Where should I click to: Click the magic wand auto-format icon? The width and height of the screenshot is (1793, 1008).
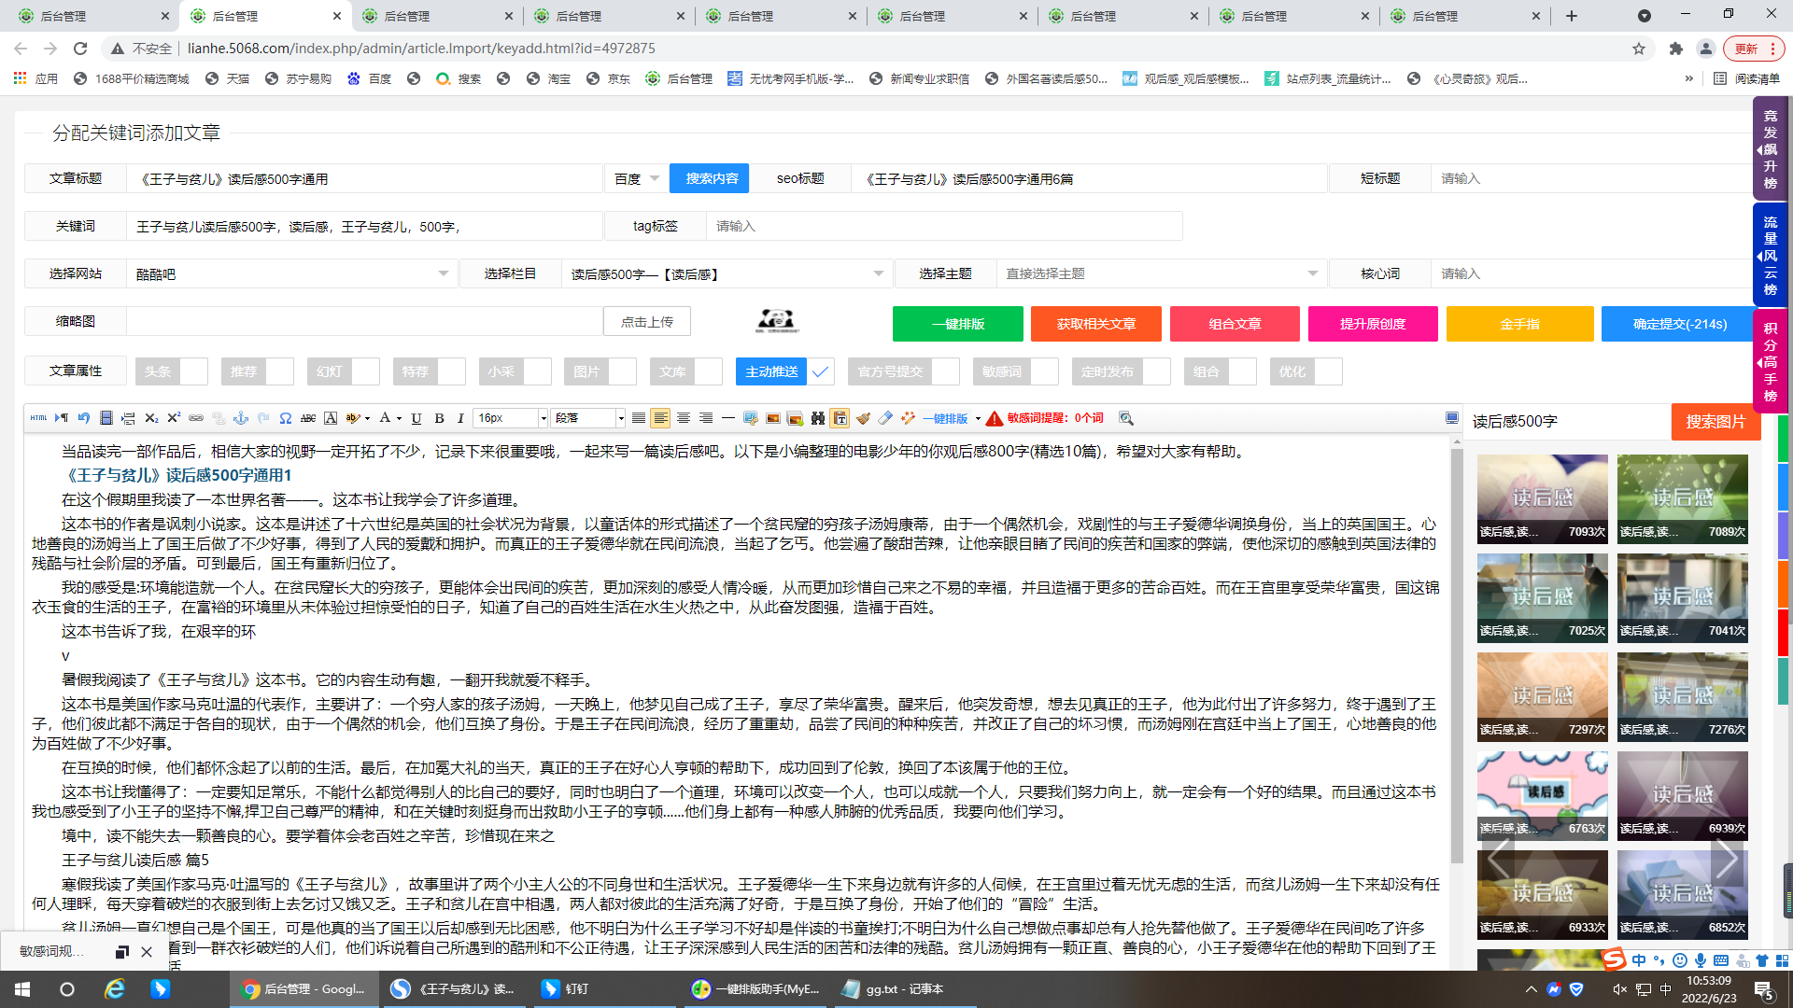pyautogui.click(x=908, y=418)
